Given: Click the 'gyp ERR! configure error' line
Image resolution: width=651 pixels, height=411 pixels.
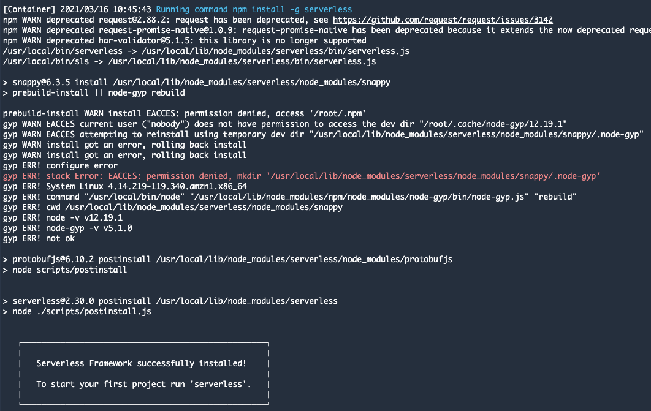Looking at the screenshot, I should [x=60, y=165].
